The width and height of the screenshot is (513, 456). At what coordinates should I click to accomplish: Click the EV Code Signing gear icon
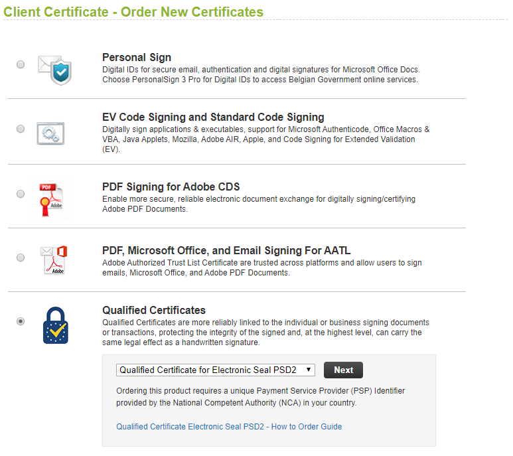[51, 131]
